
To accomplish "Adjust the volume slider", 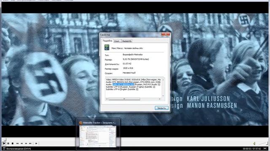I will (x=263, y=143).
